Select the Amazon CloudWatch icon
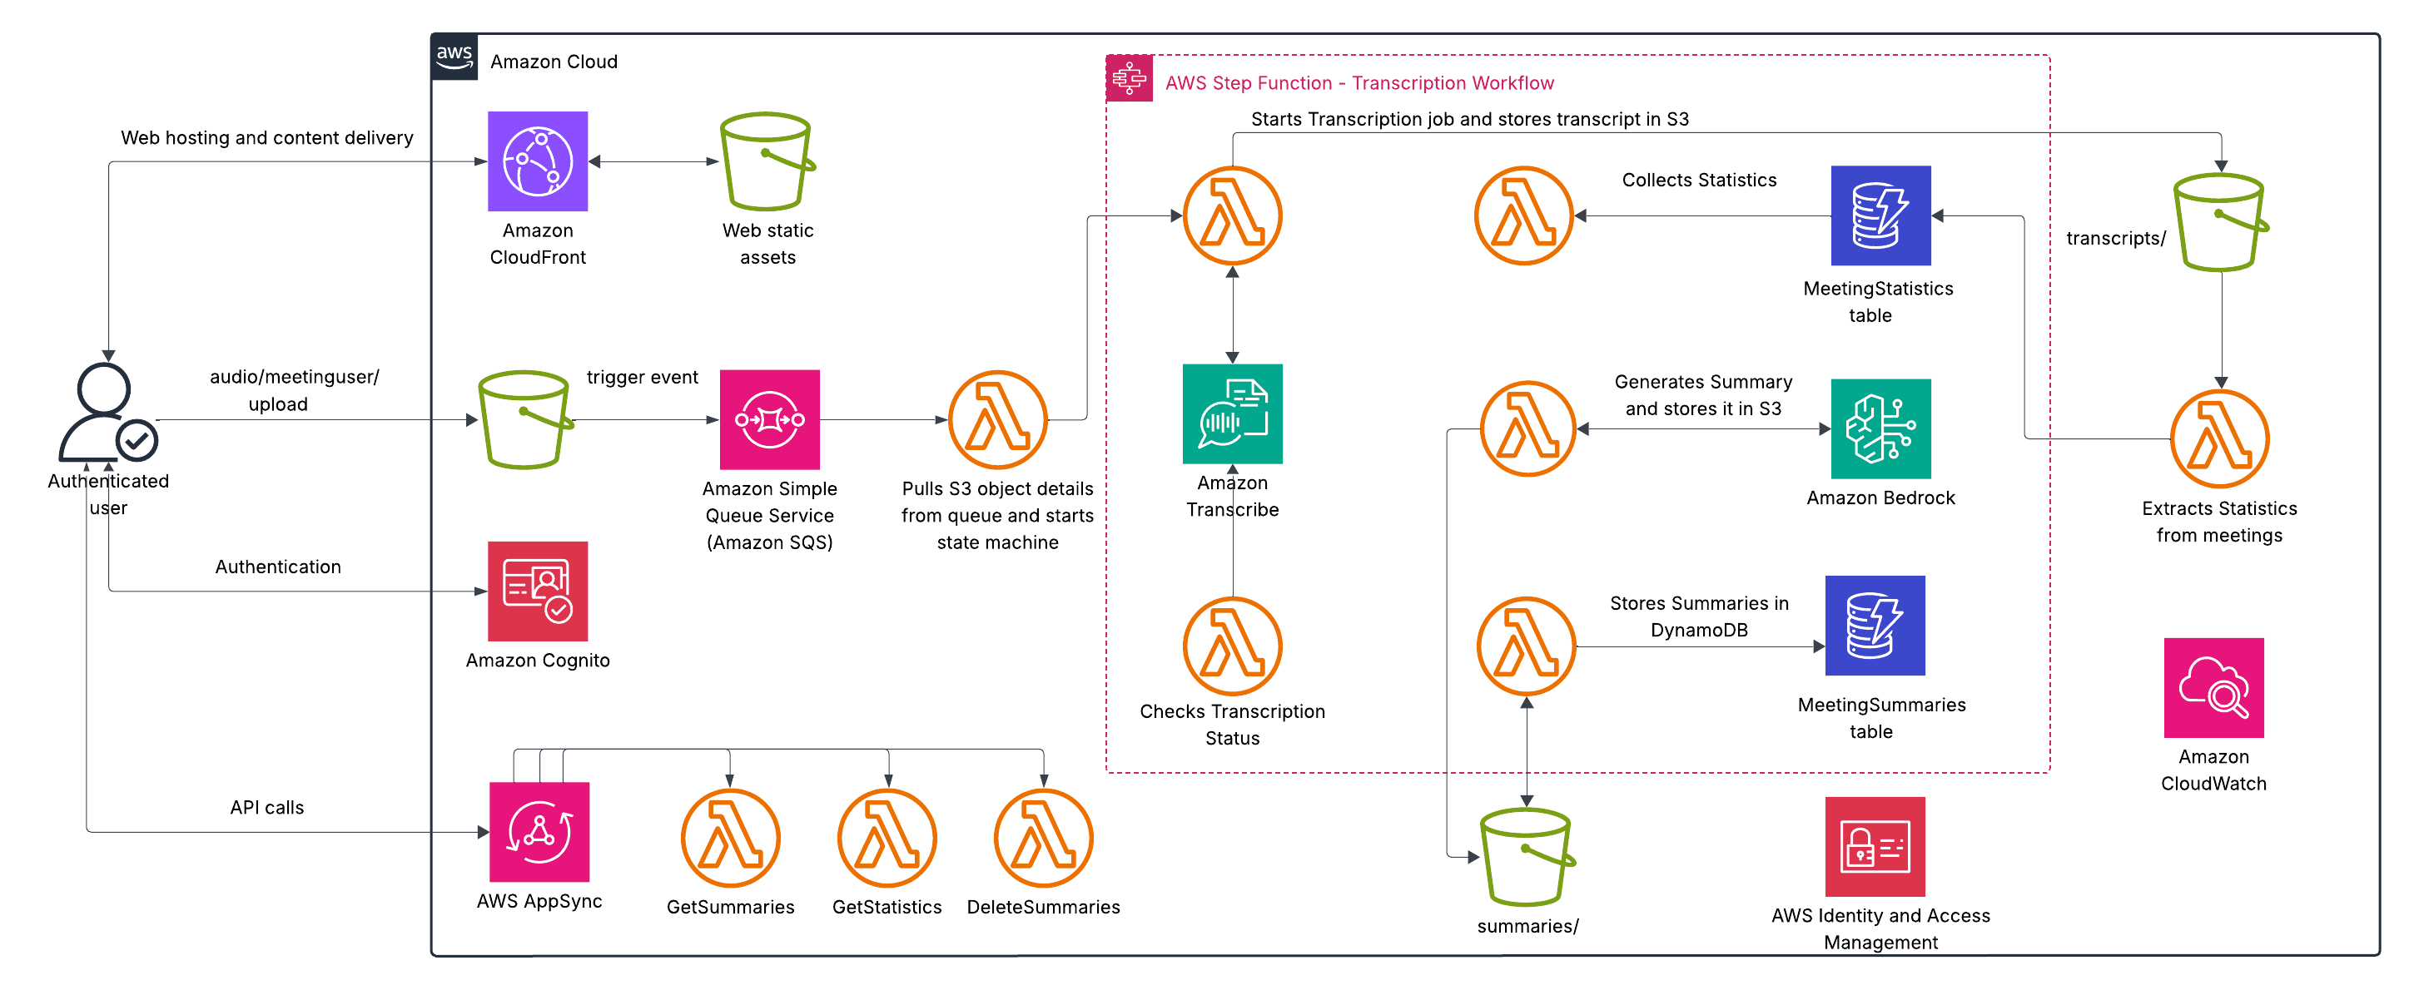The image size is (2414, 990). tap(2213, 687)
